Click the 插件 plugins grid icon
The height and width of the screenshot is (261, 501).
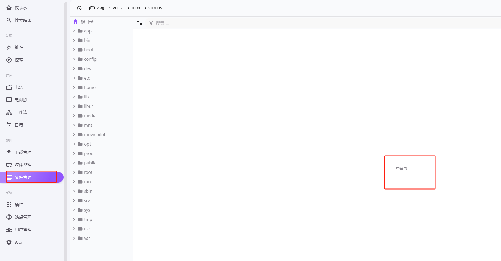(x=9, y=204)
